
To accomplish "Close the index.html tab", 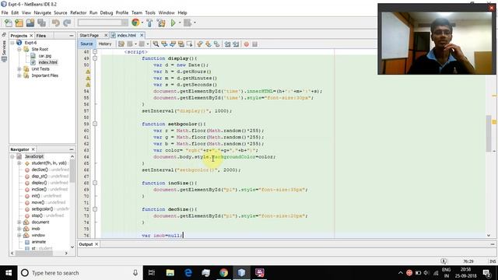I will click(x=142, y=35).
